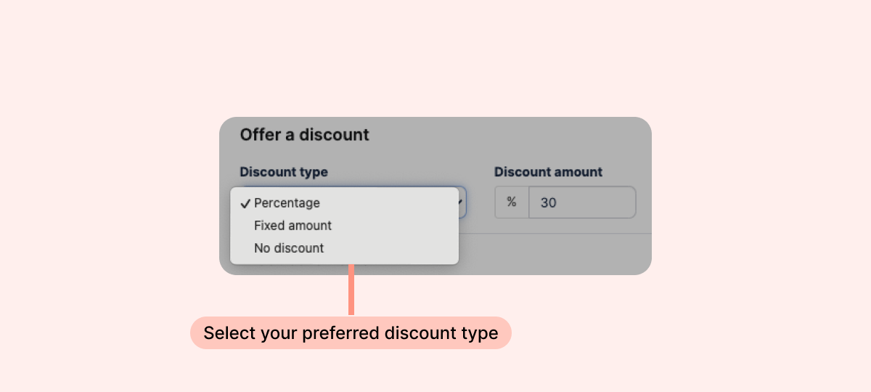Click the blank area left of Fixed amount
The image size is (871, 392).
[x=243, y=226]
